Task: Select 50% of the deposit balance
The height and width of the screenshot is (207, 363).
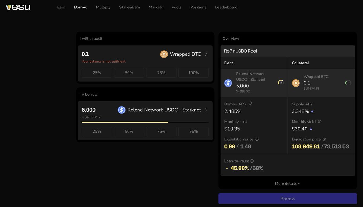Action: tap(129, 73)
